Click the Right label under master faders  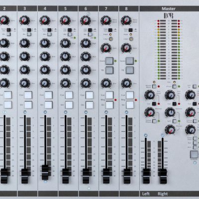pos(163,194)
